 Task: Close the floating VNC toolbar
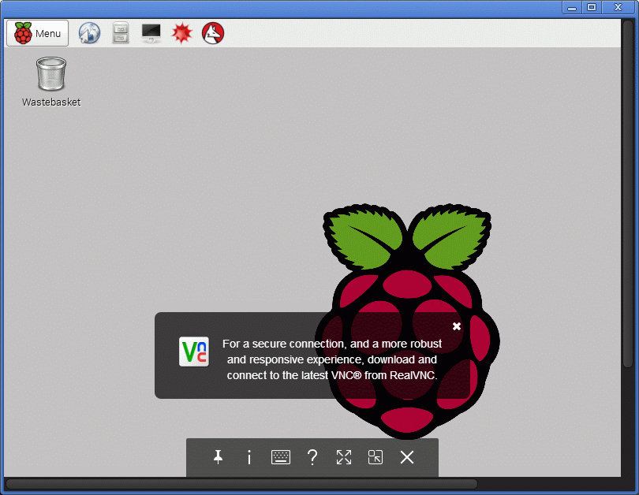pyautogui.click(x=407, y=457)
